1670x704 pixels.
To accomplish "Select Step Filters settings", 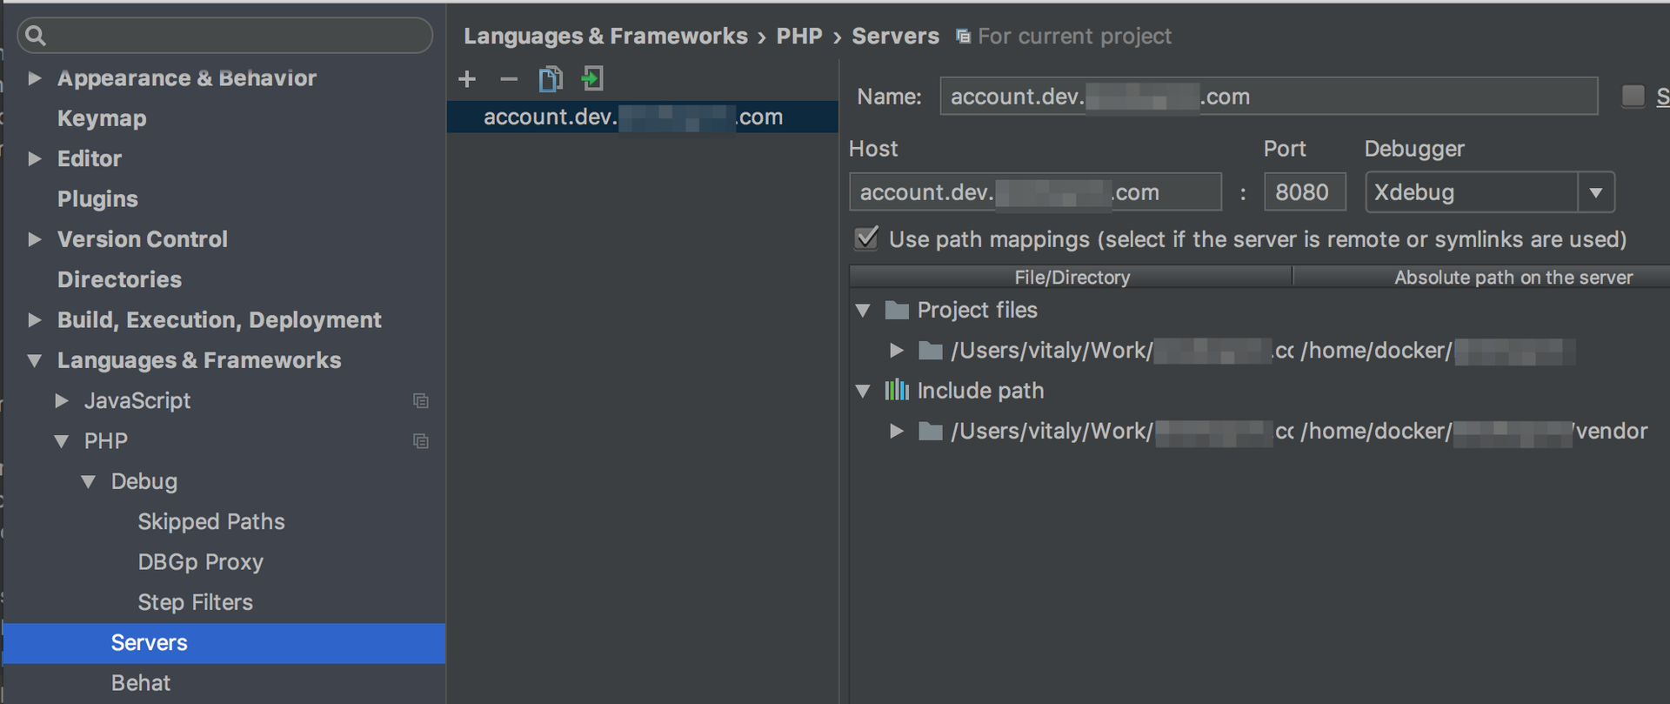I will [x=195, y=602].
